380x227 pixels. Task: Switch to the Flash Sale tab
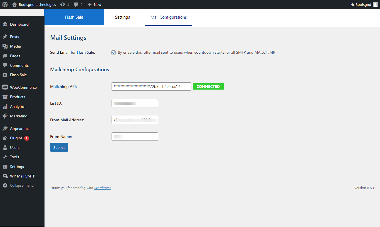74,17
